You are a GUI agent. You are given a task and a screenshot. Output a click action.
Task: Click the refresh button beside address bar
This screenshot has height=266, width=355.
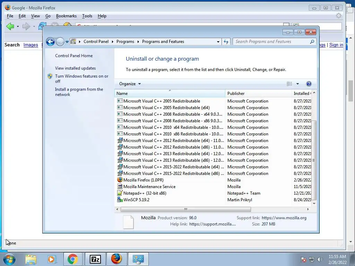[226, 42]
